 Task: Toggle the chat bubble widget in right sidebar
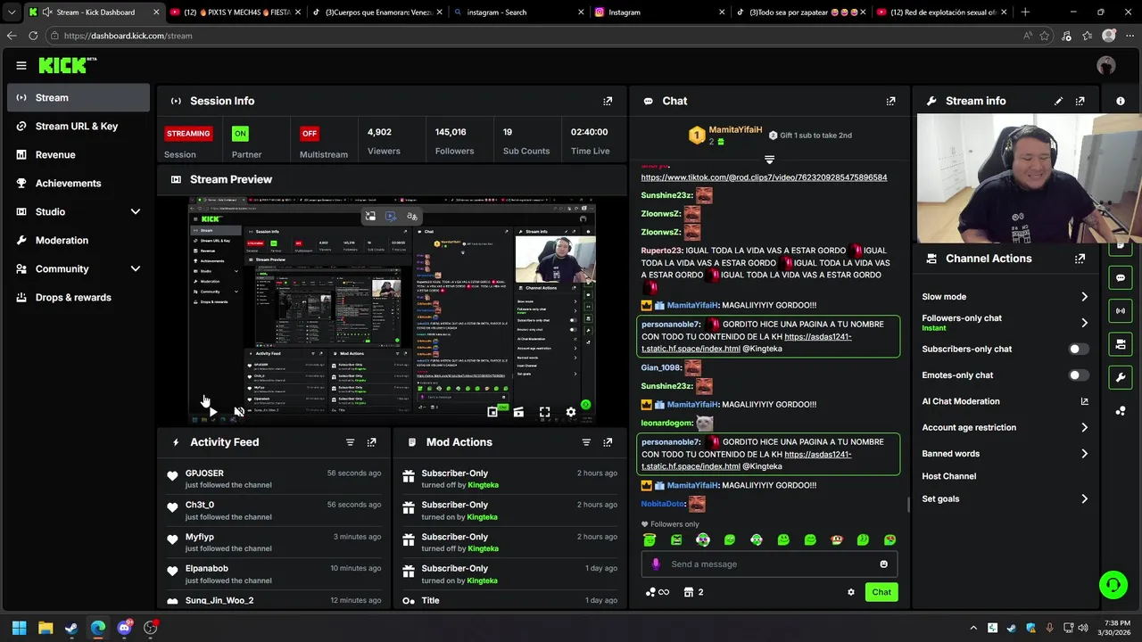point(1121,278)
